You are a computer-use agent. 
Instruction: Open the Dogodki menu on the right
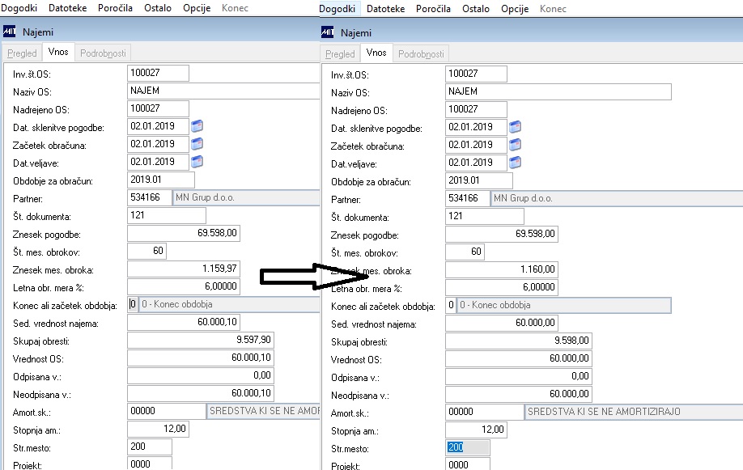click(338, 9)
